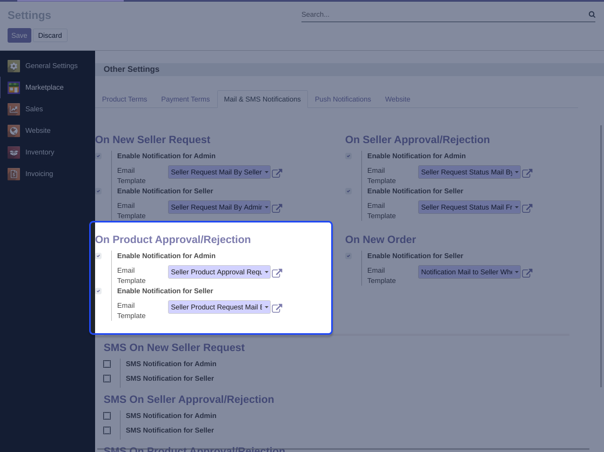Open the Marketplace settings icon in sidebar
This screenshot has width=604, height=452.
pos(14,87)
